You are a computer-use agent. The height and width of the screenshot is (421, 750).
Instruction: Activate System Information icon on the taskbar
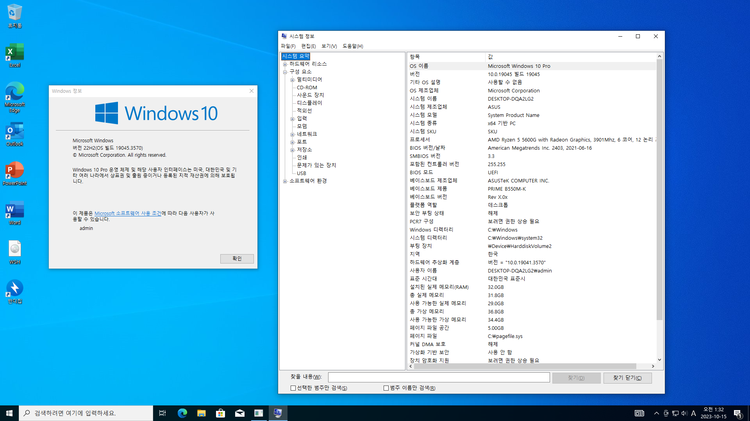coord(278,413)
